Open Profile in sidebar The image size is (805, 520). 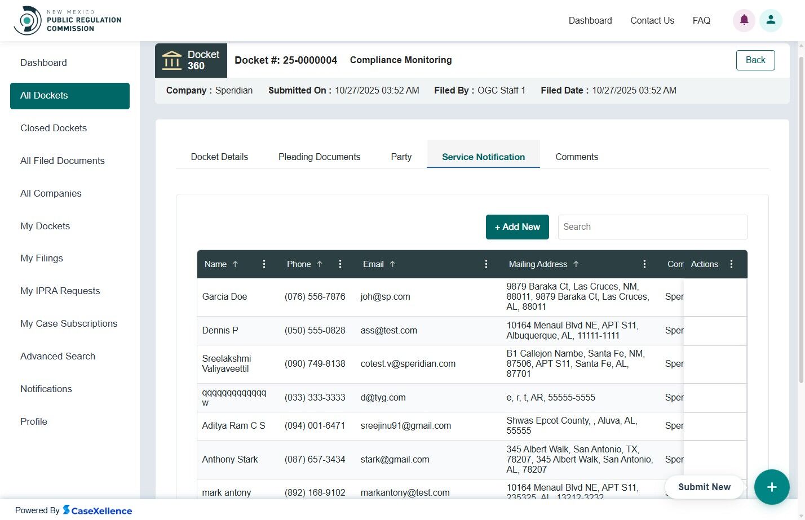(x=34, y=422)
